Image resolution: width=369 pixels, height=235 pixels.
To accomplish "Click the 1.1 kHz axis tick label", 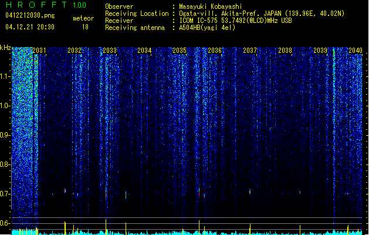I will (5, 76).
